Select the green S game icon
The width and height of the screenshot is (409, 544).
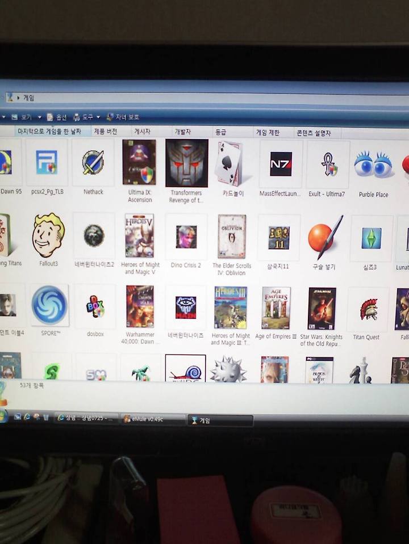pos(52,371)
